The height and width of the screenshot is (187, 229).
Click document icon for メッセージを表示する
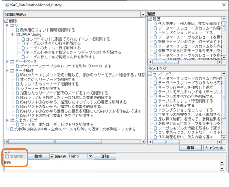(155, 106)
